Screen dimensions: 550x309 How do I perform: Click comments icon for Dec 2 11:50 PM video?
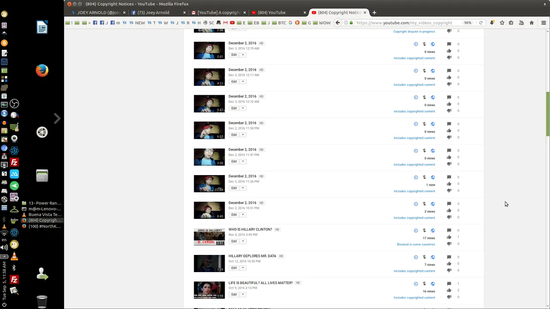(449, 124)
